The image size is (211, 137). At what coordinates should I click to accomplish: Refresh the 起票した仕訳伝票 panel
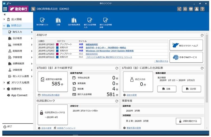point(202,68)
